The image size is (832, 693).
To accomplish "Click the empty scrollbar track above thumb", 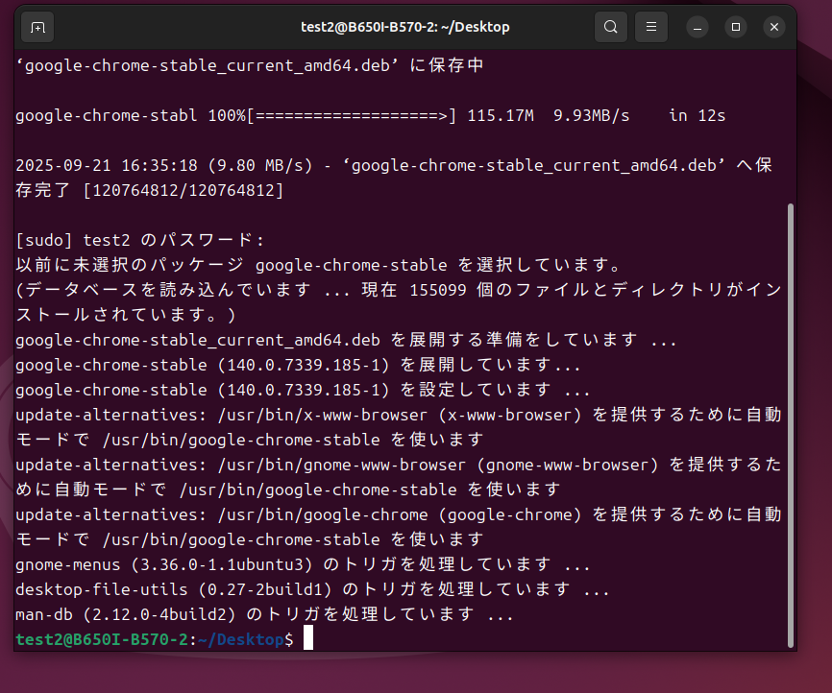I will (791, 128).
